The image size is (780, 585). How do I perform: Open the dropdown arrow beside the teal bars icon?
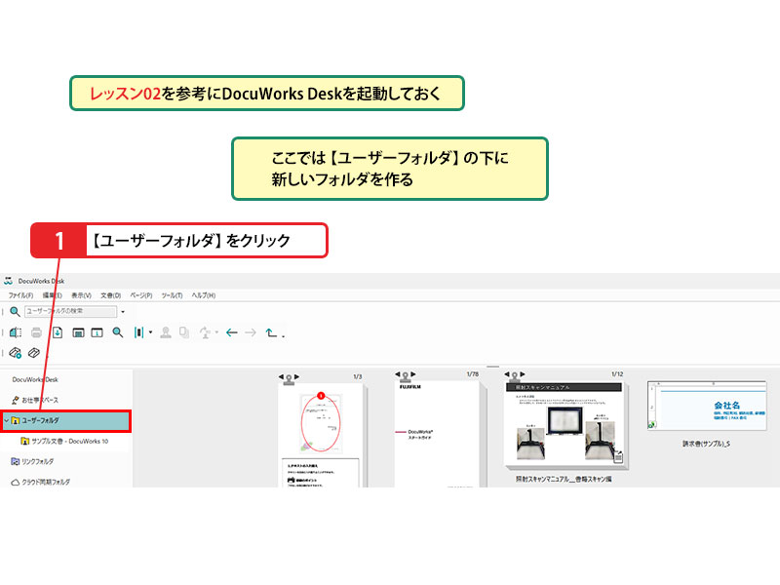click(x=151, y=332)
